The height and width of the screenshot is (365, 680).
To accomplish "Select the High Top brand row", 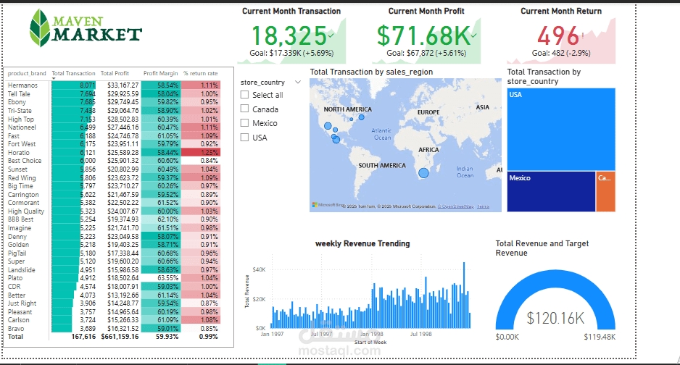I will pyautogui.click(x=114, y=119).
